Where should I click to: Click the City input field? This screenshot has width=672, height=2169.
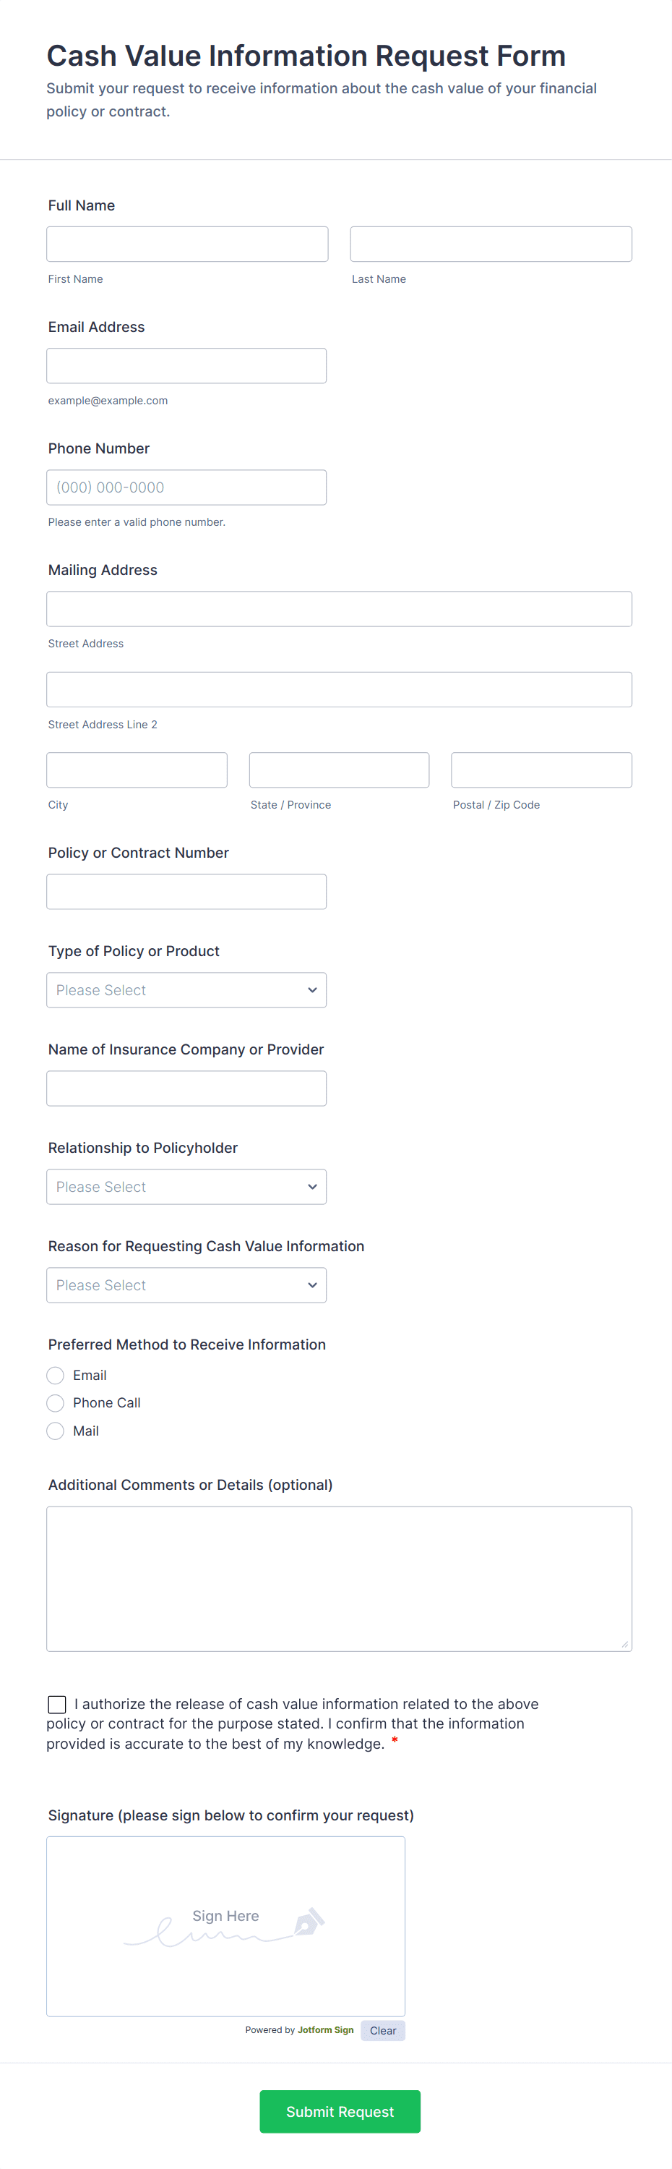[x=137, y=770]
